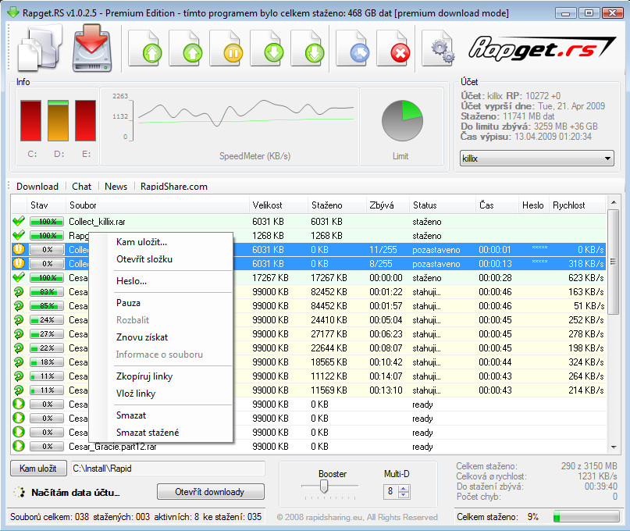Screen dimensions: 630x531
Task: Switch to the News tab
Action: 116,187
